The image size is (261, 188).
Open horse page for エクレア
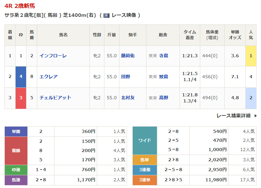(x=48, y=77)
